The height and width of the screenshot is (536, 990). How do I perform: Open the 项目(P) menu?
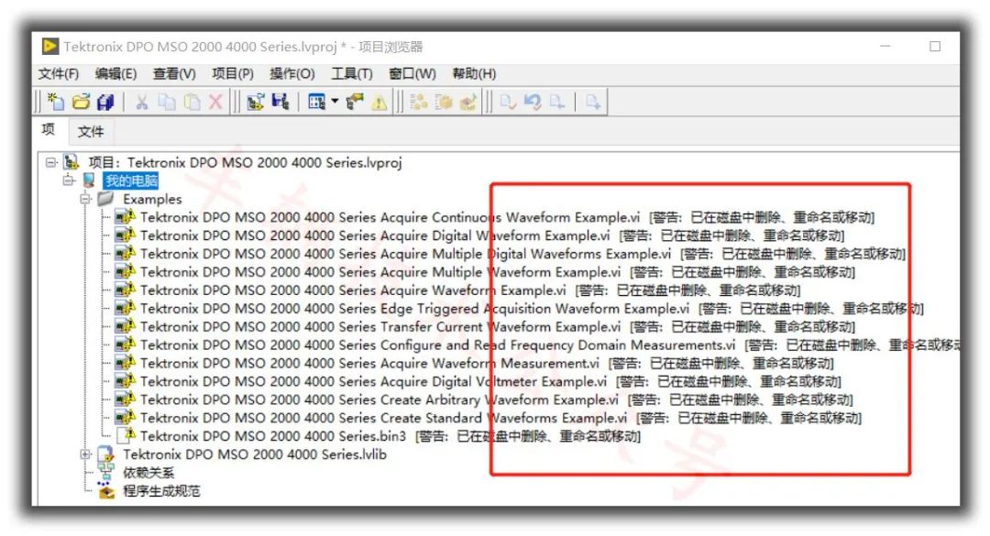pos(232,74)
